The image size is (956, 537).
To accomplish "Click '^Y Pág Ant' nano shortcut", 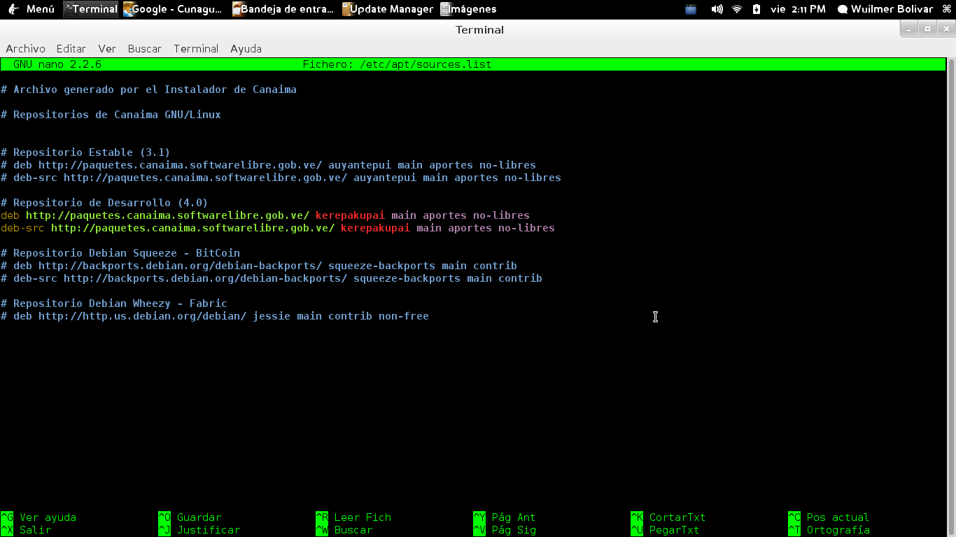I will [505, 517].
